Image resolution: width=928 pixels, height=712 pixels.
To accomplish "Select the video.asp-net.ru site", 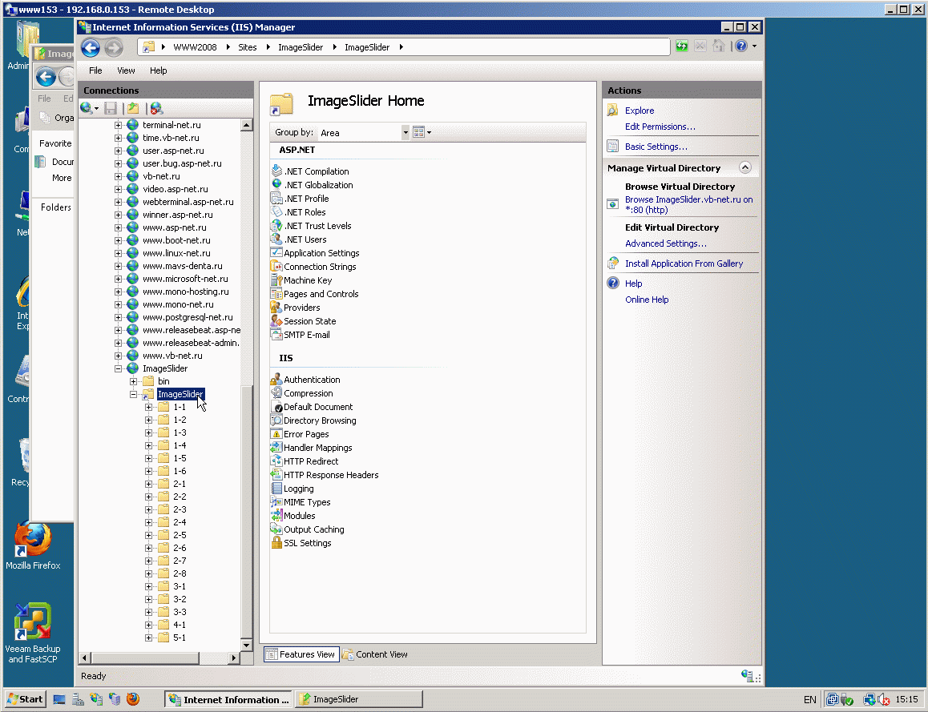I will 175,189.
